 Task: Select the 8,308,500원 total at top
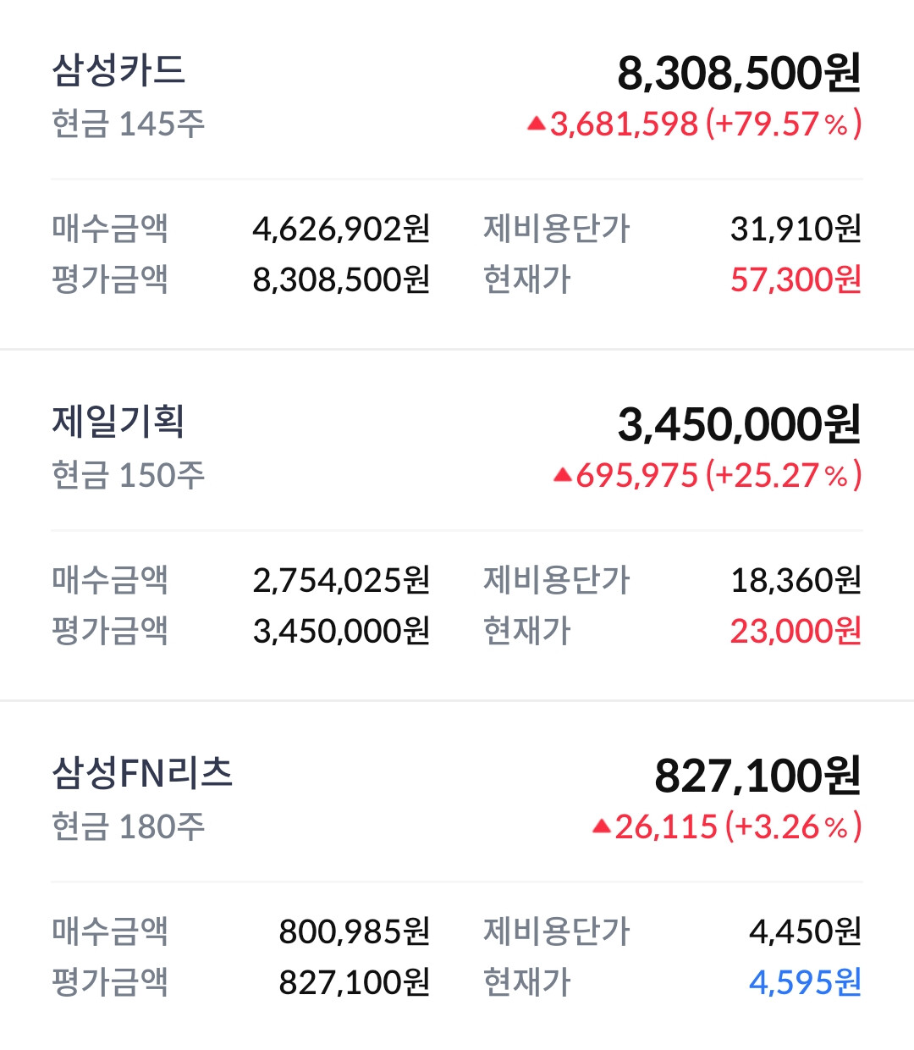739,74
